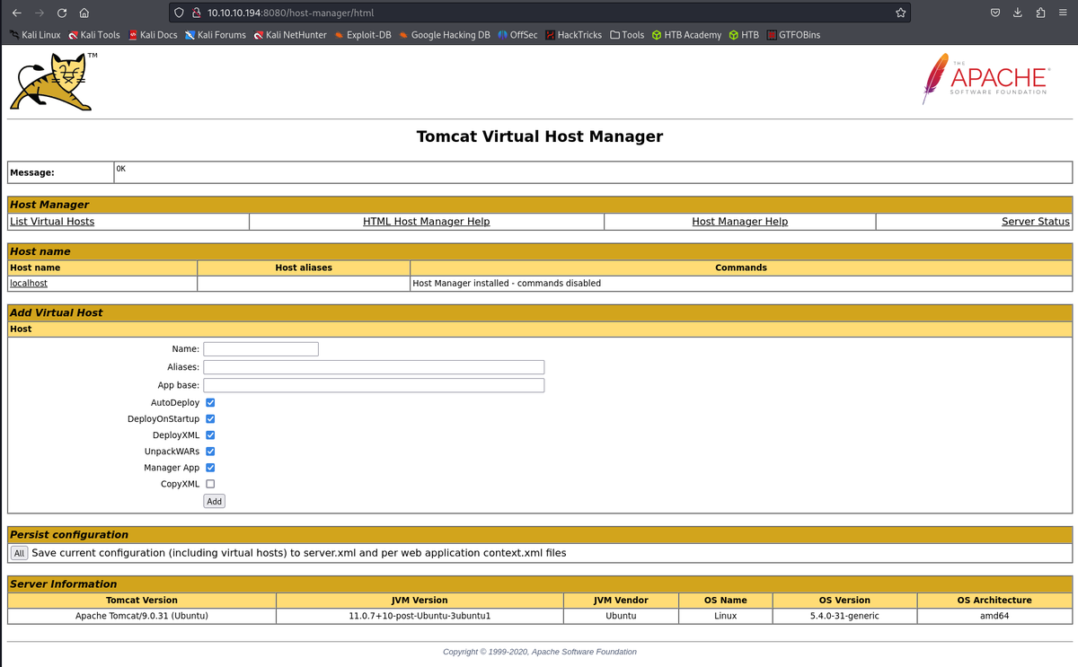The width and height of the screenshot is (1078, 667).
Task: Open the Google Hacking DB bookmark
Action: point(445,35)
